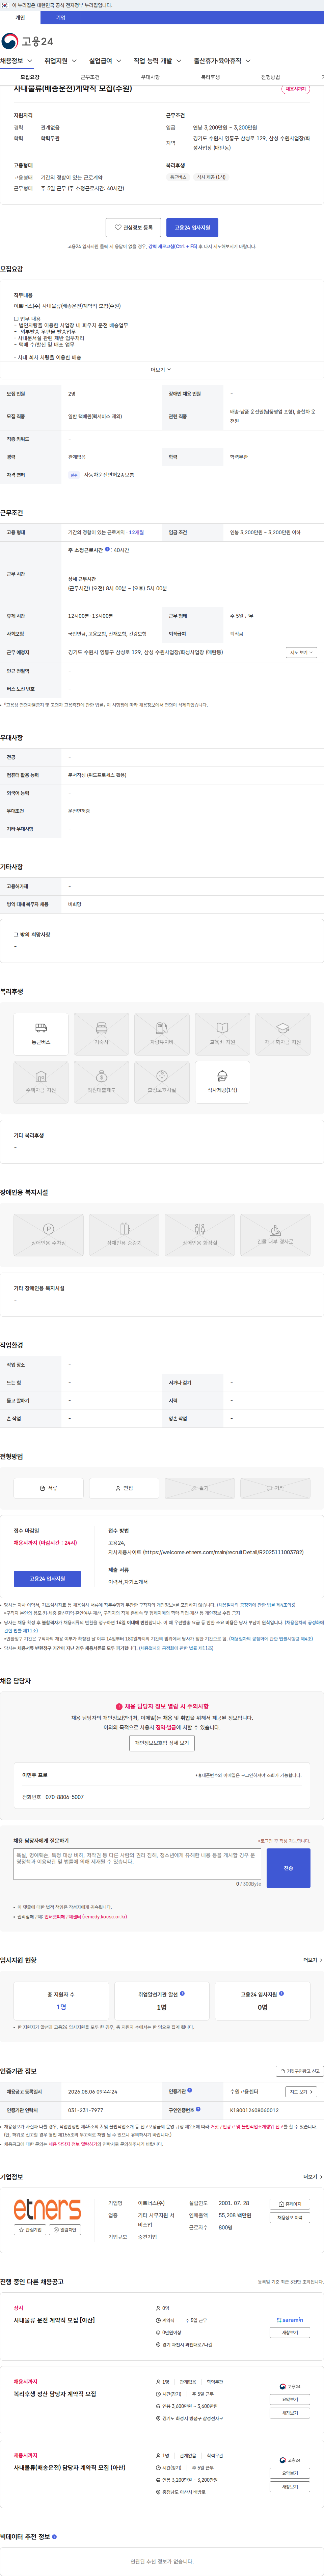
Task: Open 개인정보보호법 상세 보기
Action: click(x=162, y=1743)
